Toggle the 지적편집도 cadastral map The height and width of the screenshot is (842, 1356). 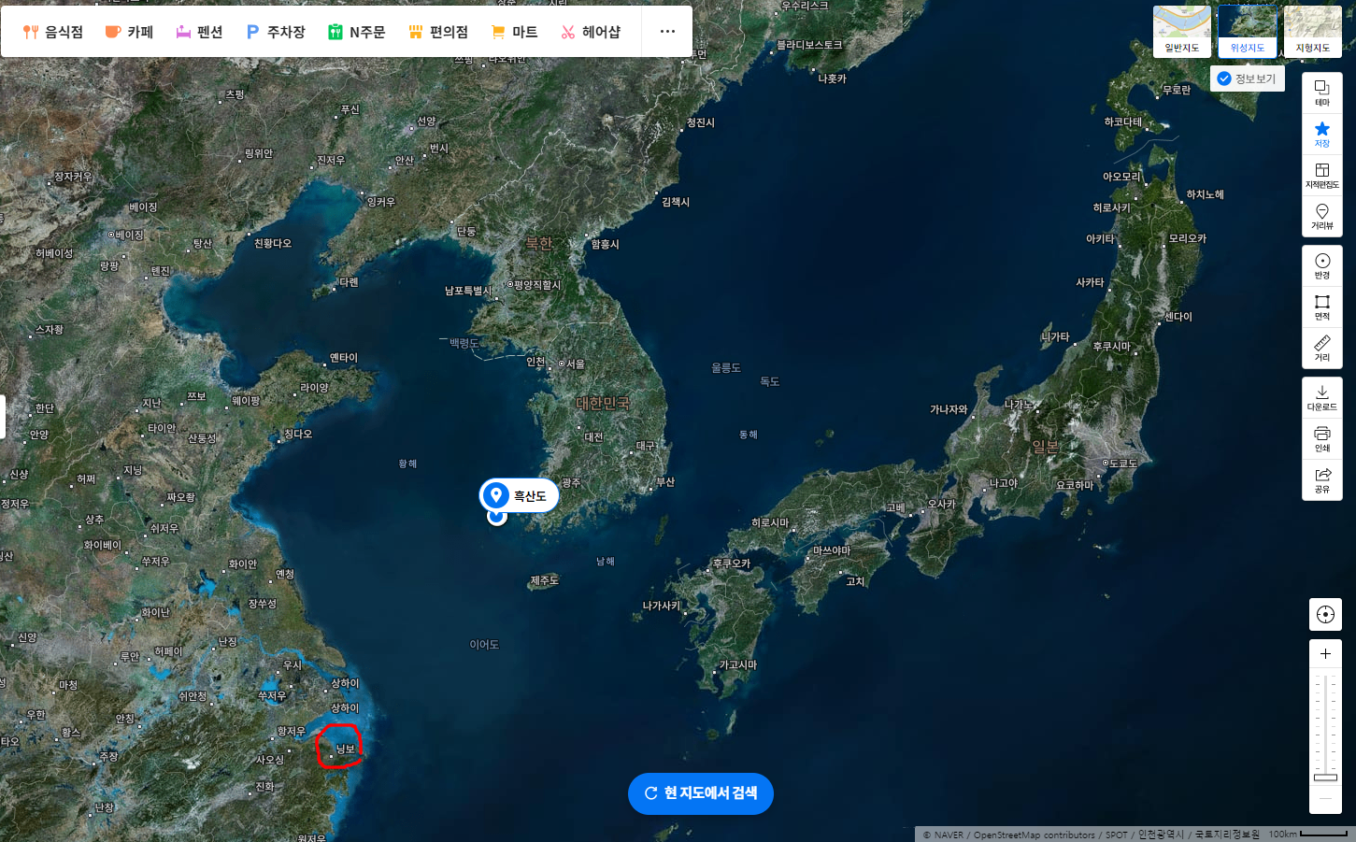pyautogui.click(x=1322, y=175)
